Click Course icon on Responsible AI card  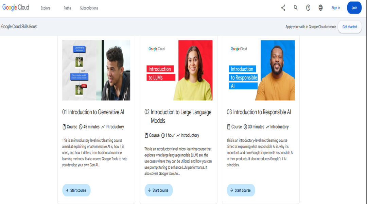[x=229, y=127]
